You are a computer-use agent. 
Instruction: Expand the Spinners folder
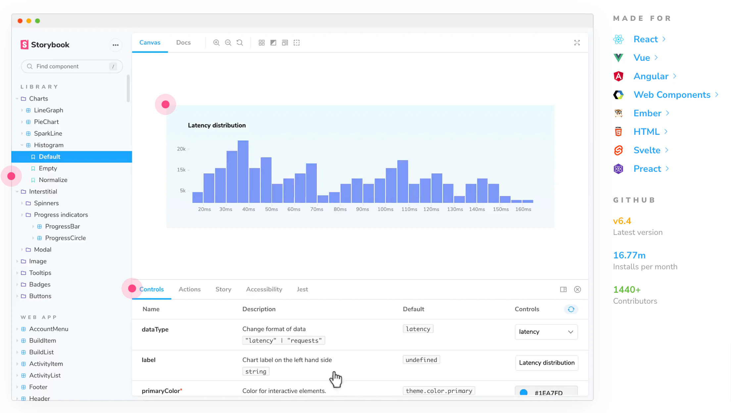coord(22,203)
